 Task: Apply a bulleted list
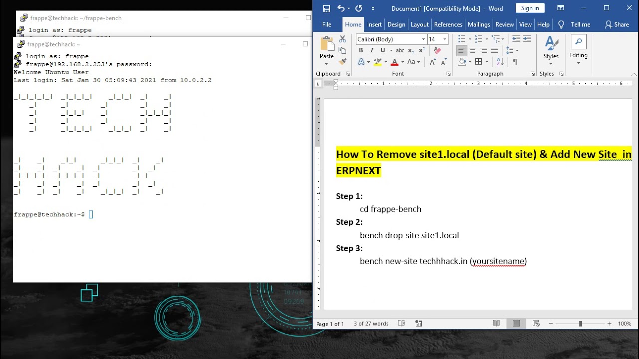coord(462,39)
